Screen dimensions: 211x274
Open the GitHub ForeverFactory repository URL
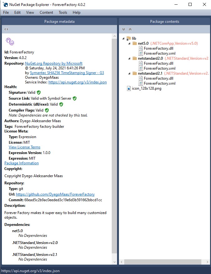(55, 194)
